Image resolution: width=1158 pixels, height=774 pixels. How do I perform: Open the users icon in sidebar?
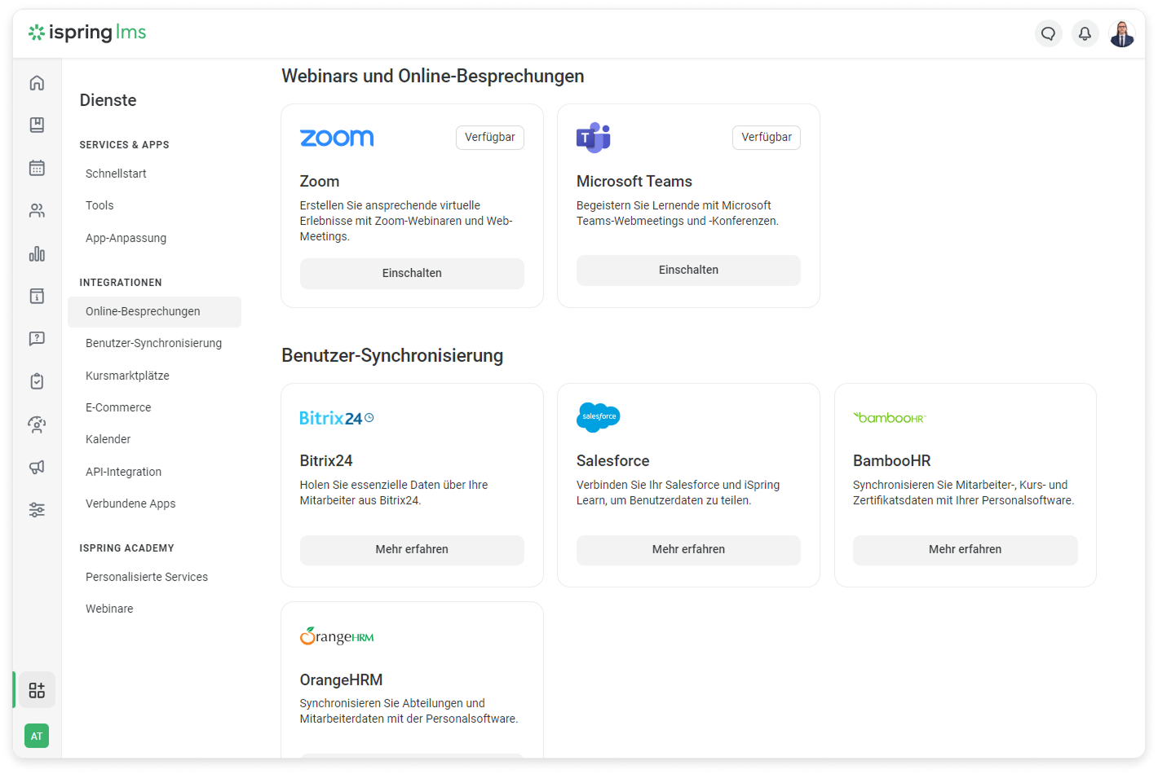[37, 211]
